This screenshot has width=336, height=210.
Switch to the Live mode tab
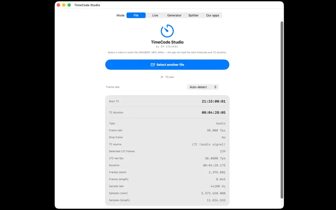coord(155,15)
